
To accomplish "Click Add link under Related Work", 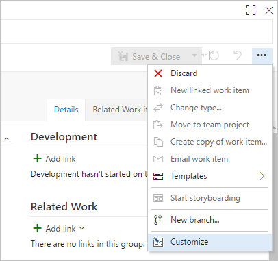I will pyautogui.click(x=60, y=229).
